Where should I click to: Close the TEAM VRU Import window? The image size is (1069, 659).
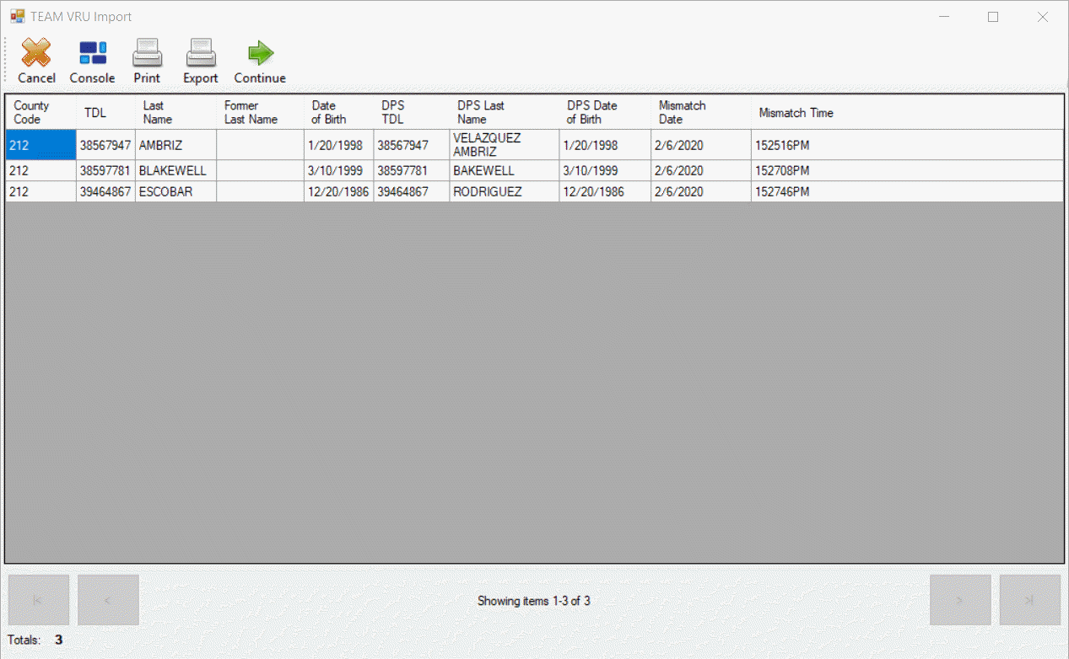[x=1043, y=17]
